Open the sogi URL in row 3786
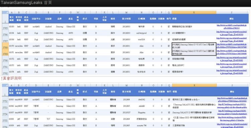The image size is (251, 128). coord(232,33)
